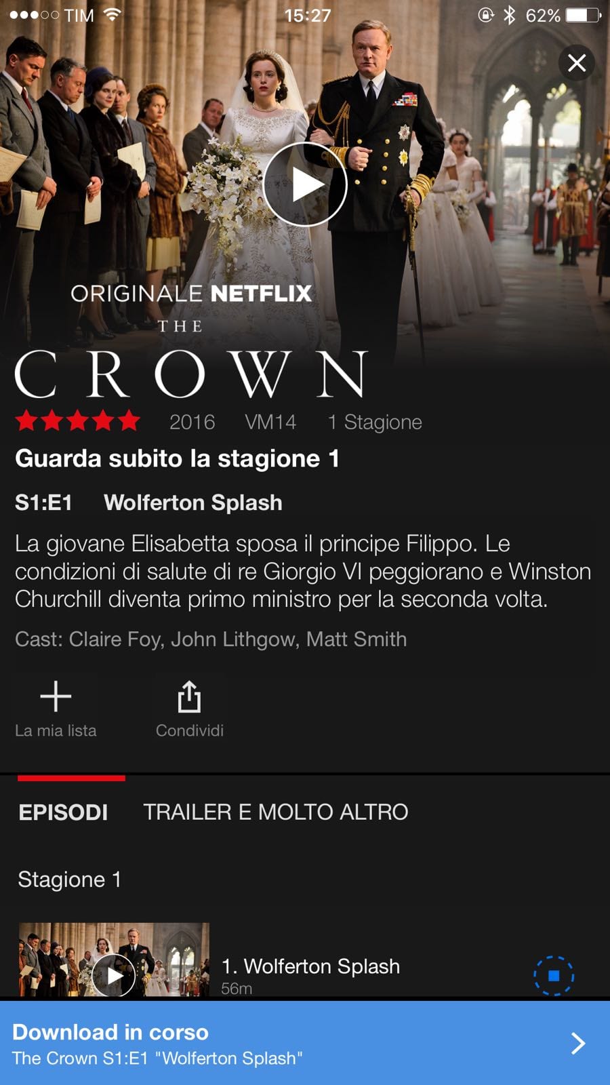This screenshot has width=610, height=1085.
Task: Open download details via the chevron arrow
Action: tap(577, 1043)
